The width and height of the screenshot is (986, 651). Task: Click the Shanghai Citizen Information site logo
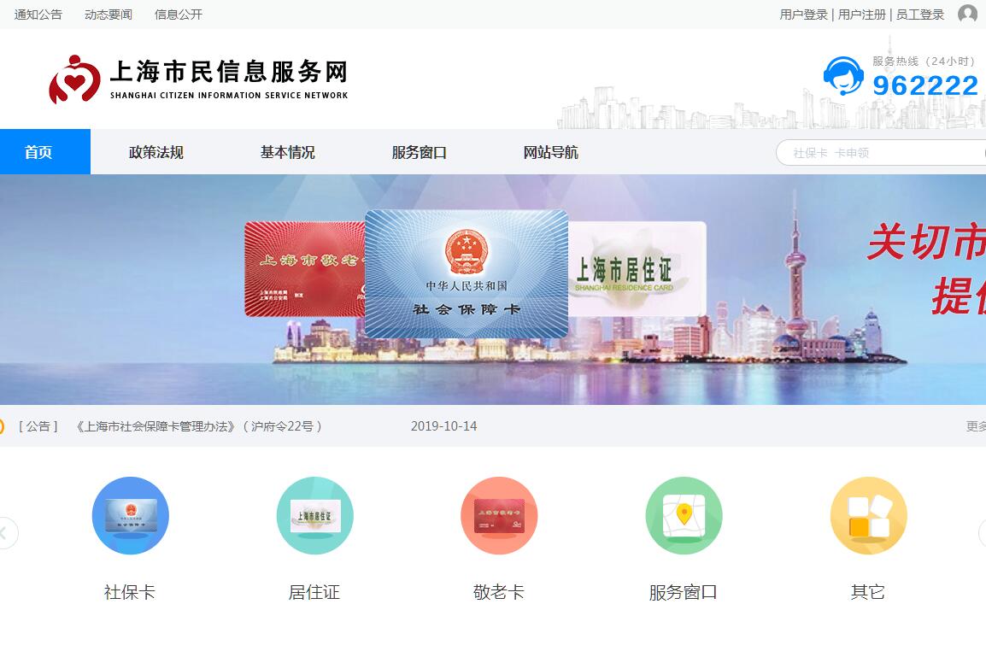pos(198,79)
